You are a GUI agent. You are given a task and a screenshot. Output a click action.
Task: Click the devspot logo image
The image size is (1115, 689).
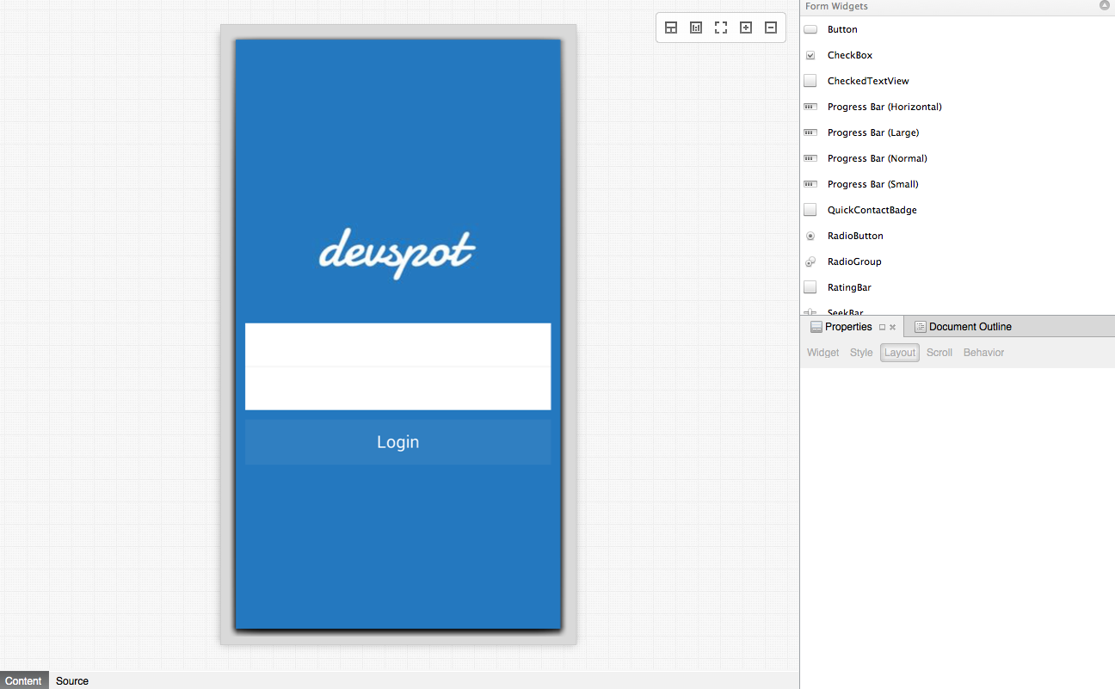tap(397, 253)
